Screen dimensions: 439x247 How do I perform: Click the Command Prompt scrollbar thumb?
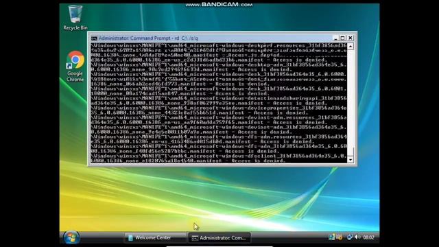pyautogui.click(x=351, y=152)
